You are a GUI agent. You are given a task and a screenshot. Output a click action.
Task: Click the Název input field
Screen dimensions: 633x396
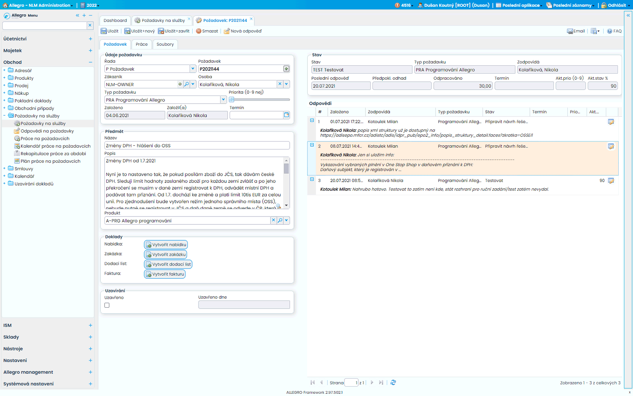pos(197,146)
